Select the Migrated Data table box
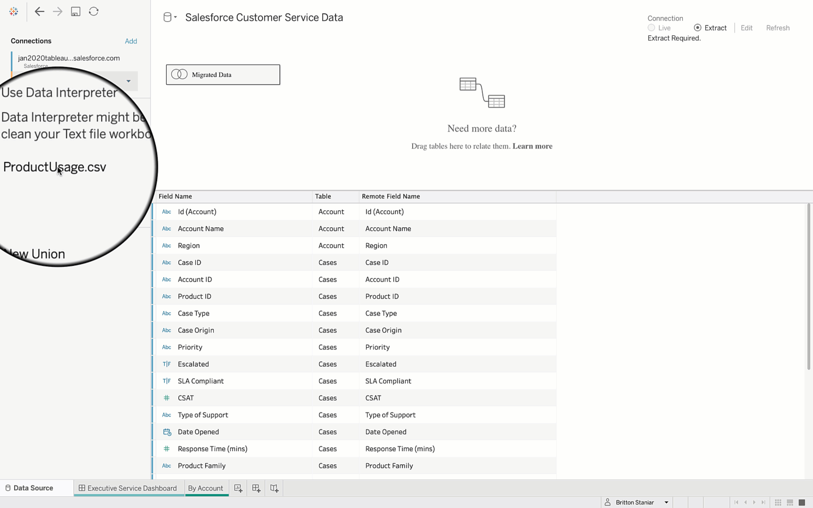This screenshot has width=813, height=508. 223,74
